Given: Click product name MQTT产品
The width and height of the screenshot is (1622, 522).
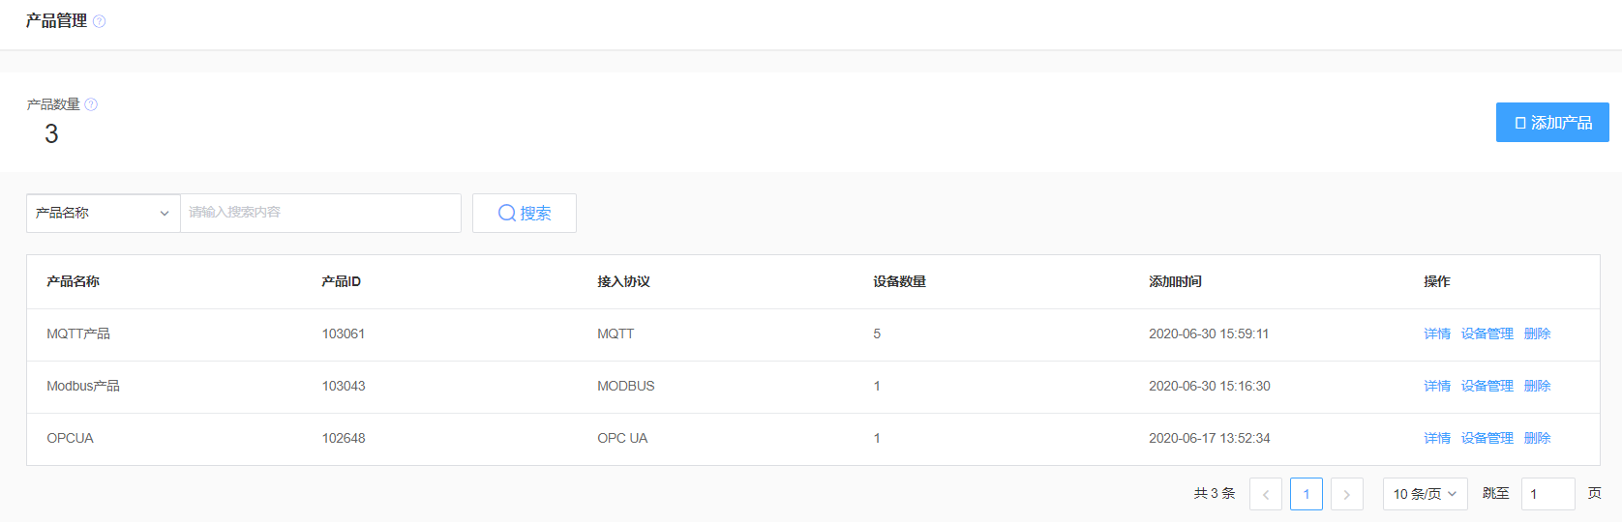Looking at the screenshot, I should tap(78, 333).
